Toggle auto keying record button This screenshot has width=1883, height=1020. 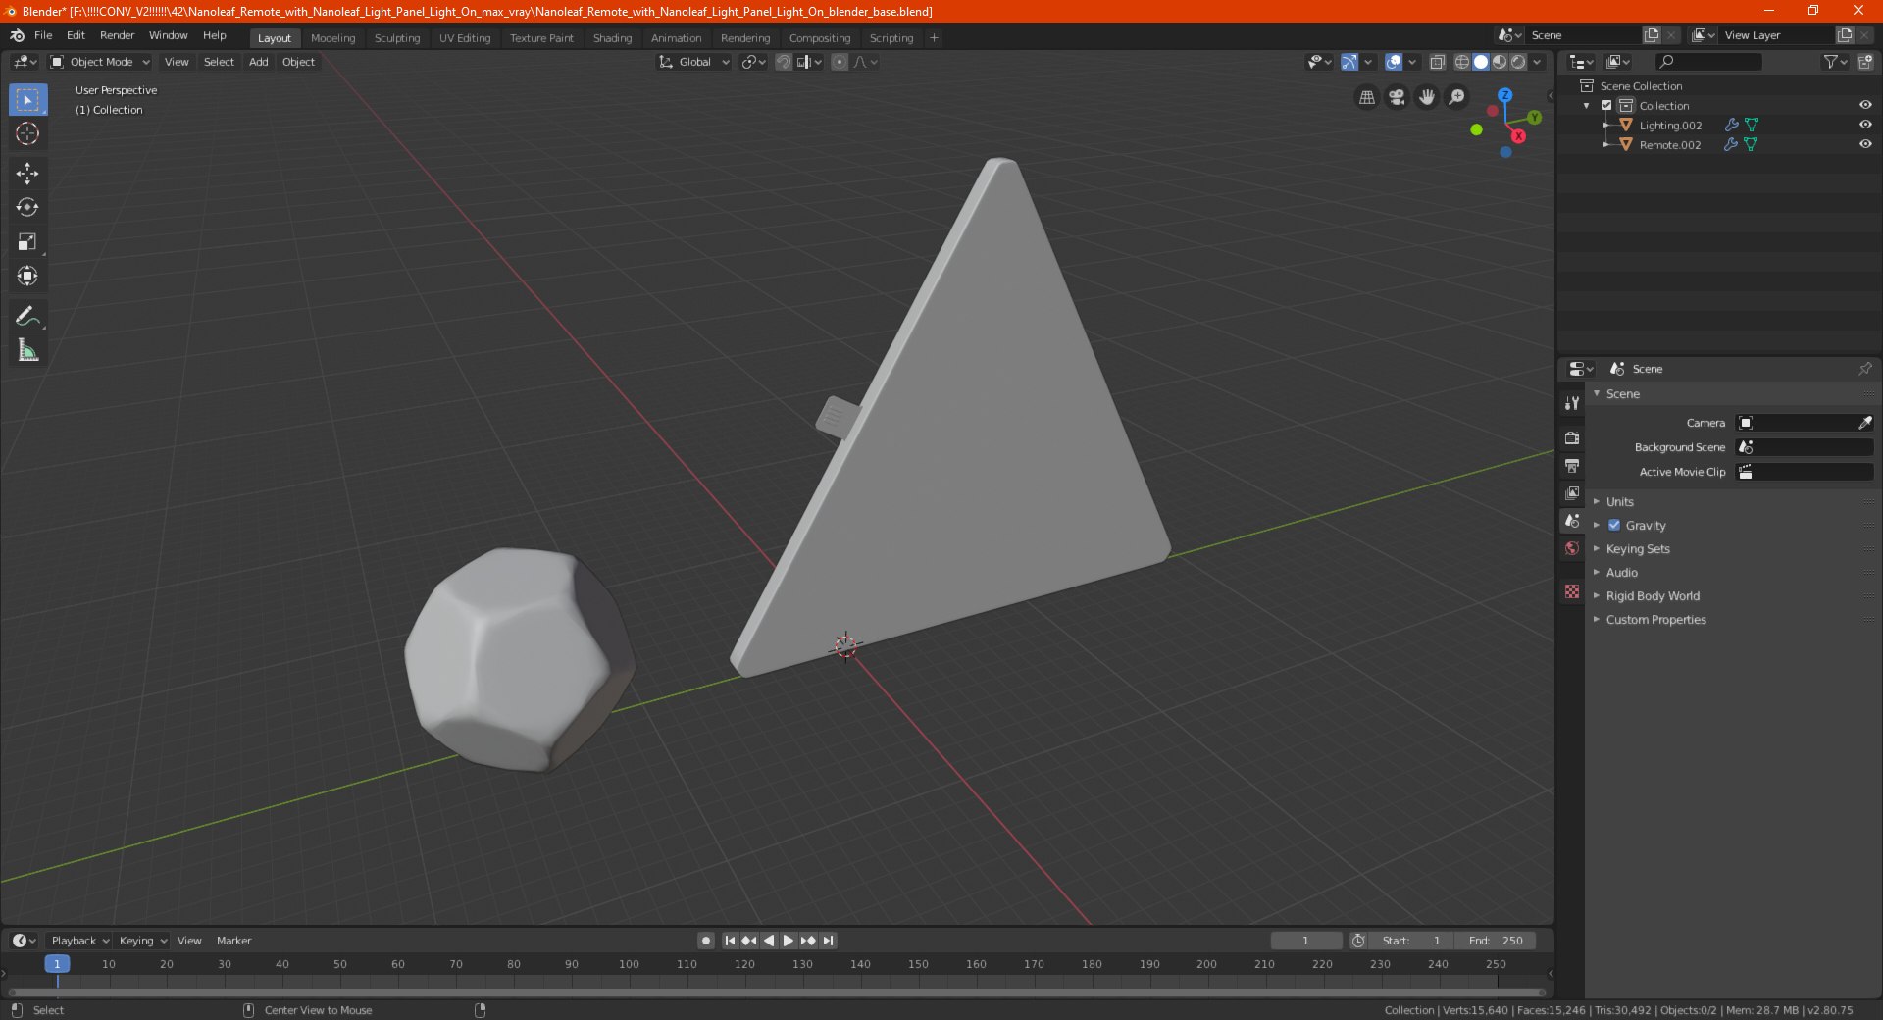tap(706, 941)
